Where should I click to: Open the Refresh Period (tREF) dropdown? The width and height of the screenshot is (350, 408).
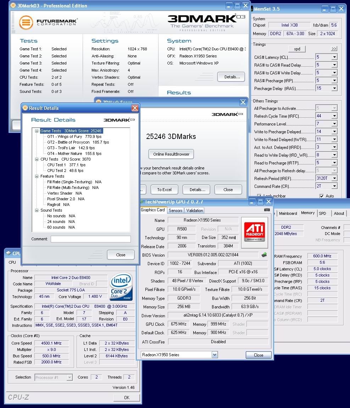334,178
